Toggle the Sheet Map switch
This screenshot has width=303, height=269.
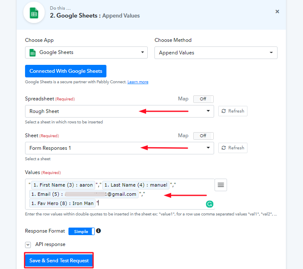pos(203,136)
